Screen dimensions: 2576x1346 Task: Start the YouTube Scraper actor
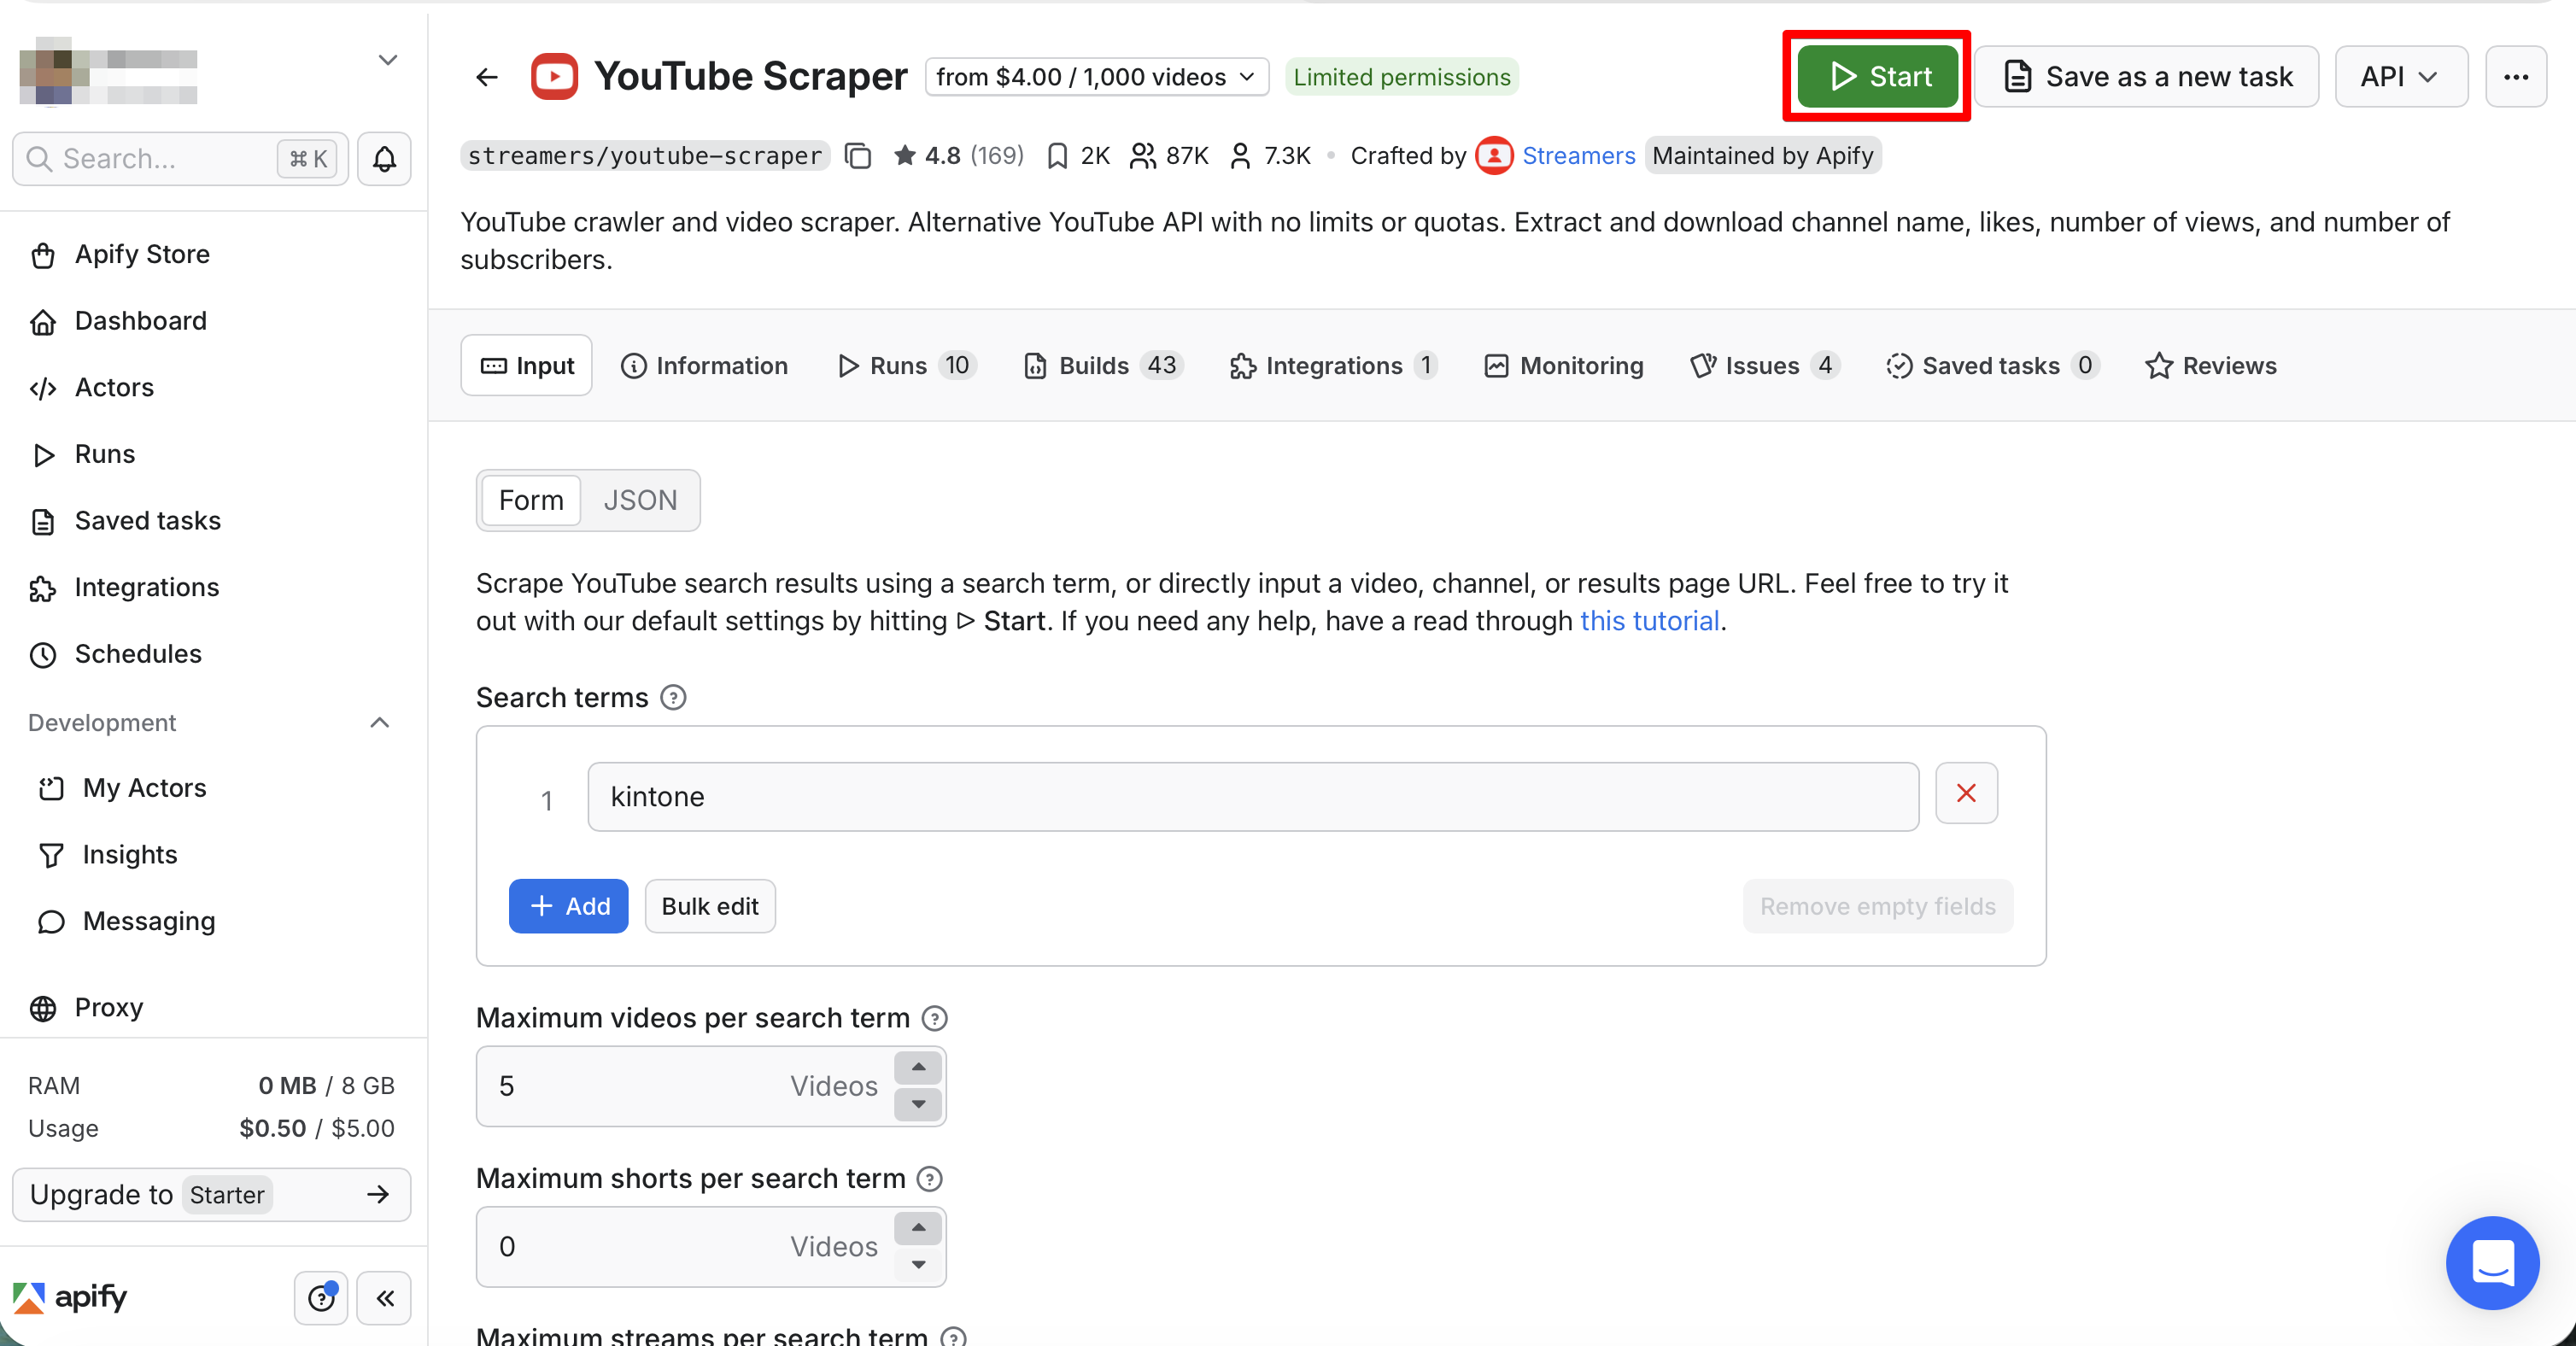[x=1877, y=76]
